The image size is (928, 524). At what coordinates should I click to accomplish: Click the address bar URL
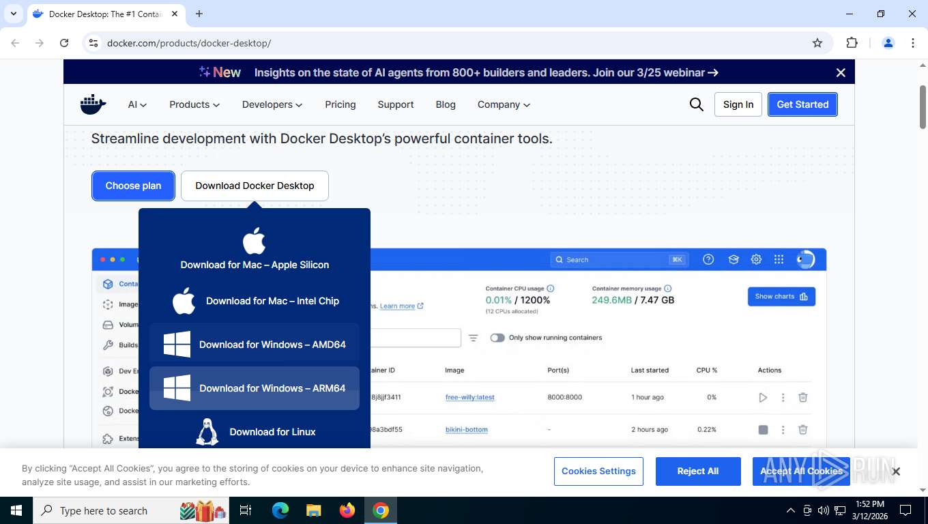coord(189,43)
